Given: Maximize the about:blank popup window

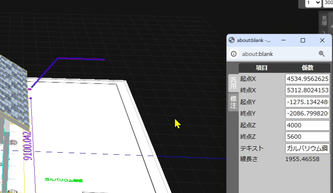Looking at the screenshot, I should [x=303, y=40].
